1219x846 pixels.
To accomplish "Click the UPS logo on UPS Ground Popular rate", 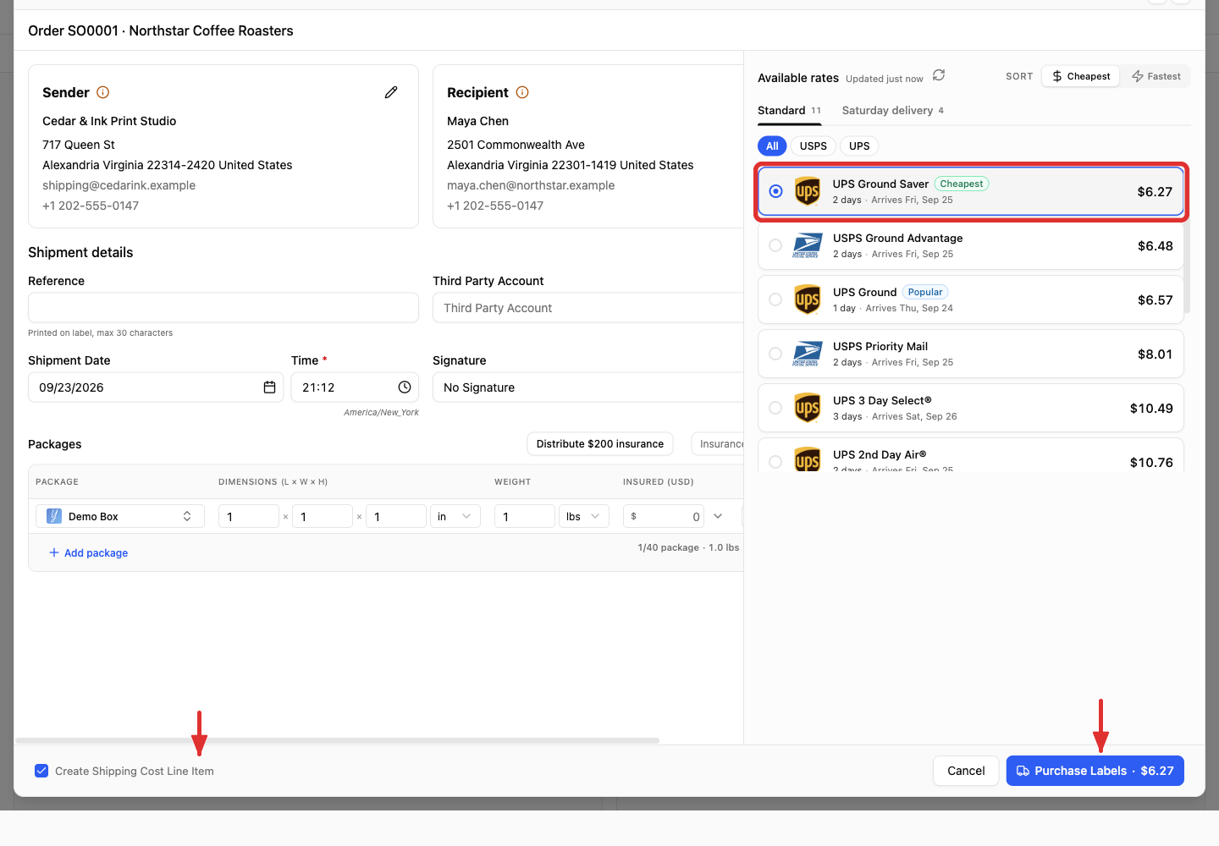I will tap(808, 299).
